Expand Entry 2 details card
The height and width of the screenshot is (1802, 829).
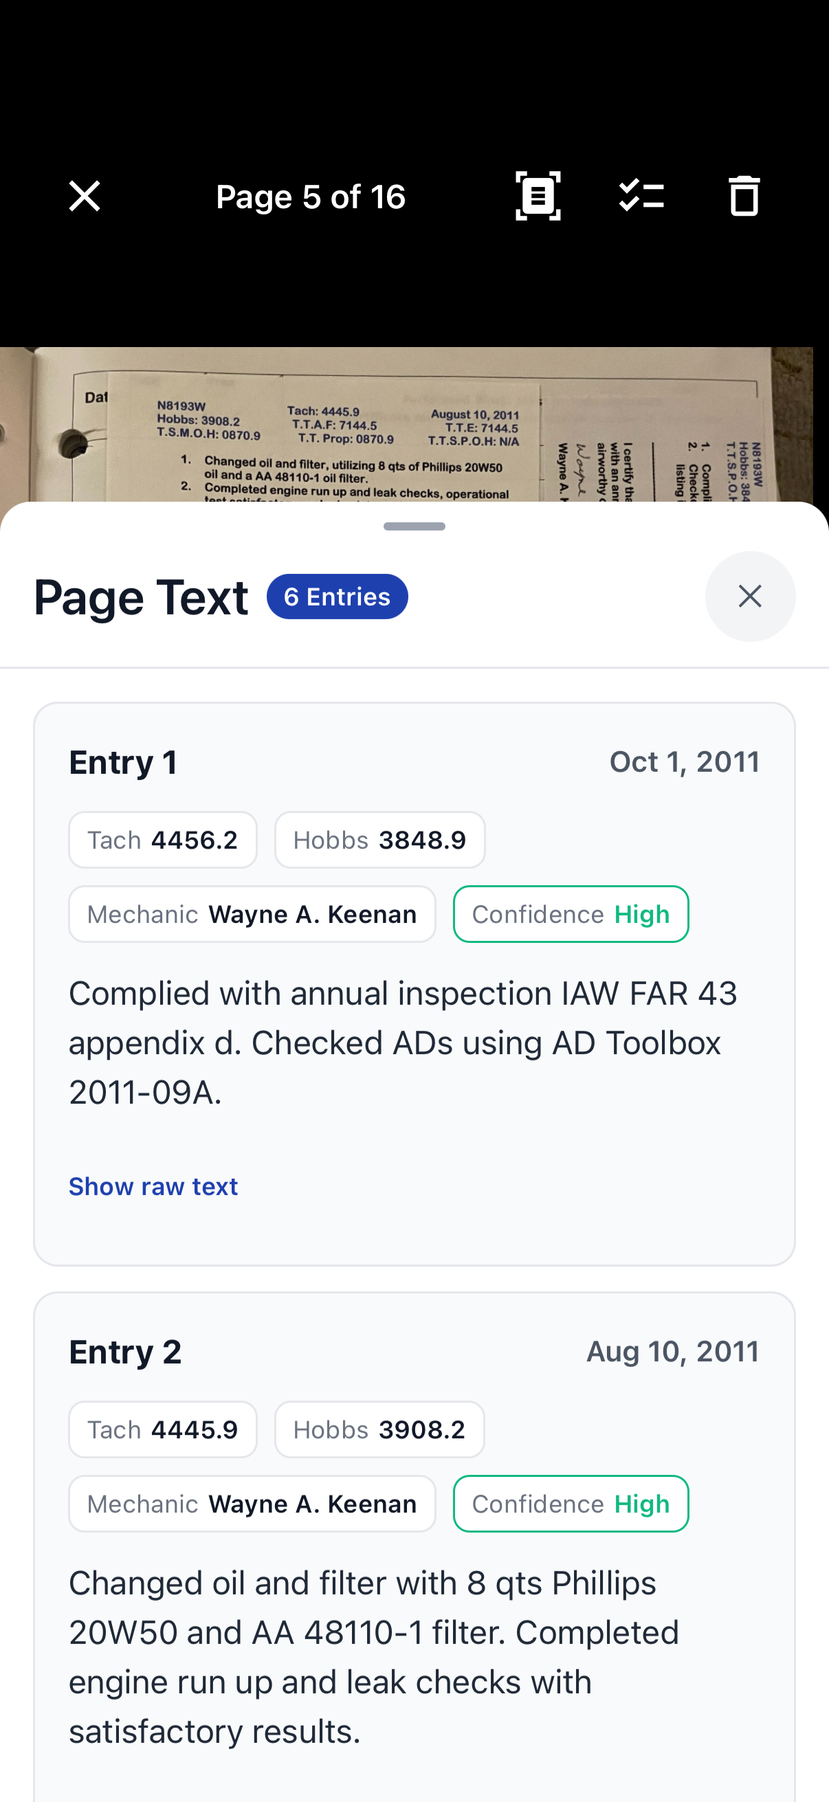(x=414, y=1539)
